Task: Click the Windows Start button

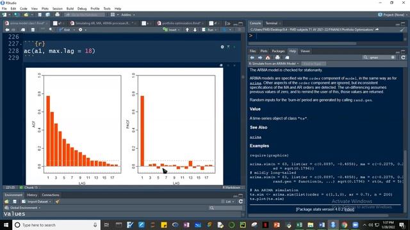Action: click(6, 225)
